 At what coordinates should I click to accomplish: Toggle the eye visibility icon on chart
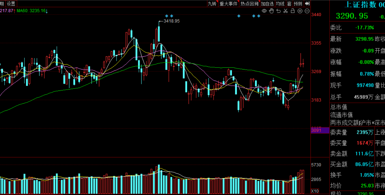point(264,11)
